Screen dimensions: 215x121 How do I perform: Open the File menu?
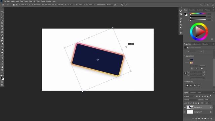5,1
